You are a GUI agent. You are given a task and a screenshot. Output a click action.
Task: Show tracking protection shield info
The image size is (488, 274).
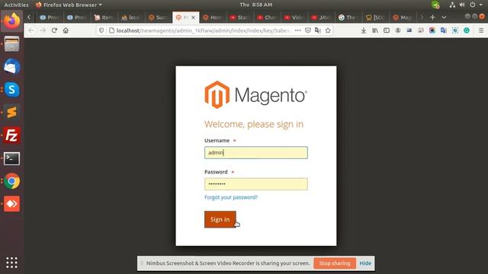coord(101,30)
